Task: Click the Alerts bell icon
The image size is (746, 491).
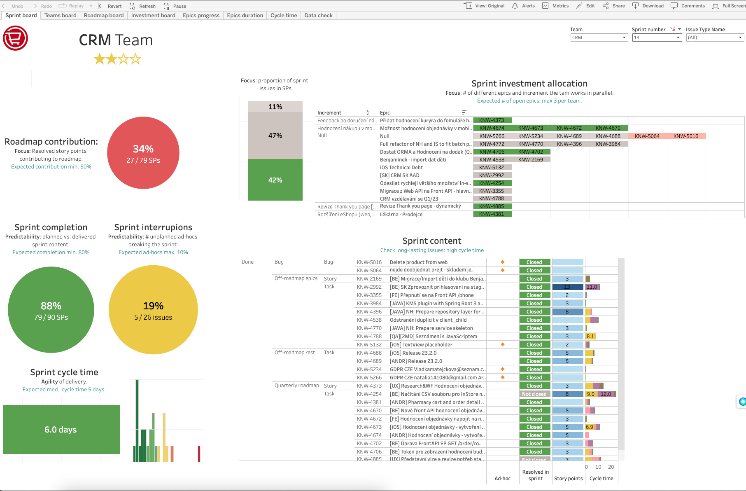Action: tap(515, 6)
